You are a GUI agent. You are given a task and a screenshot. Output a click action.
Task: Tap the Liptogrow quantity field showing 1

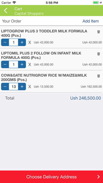13,42
